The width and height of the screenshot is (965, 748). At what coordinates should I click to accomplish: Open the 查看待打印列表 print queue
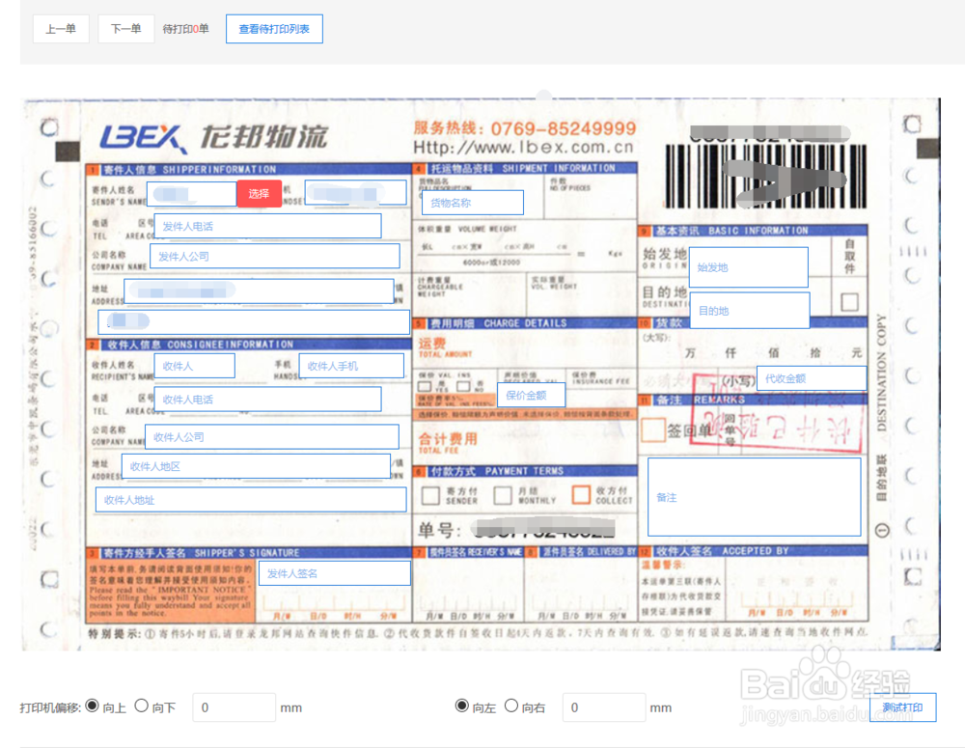(x=274, y=29)
